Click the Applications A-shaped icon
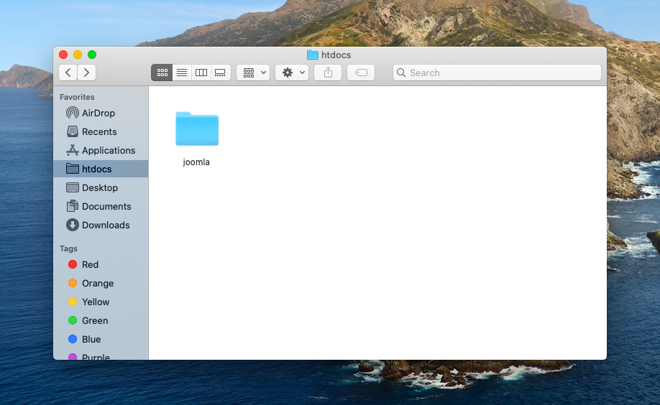660x405 pixels. tap(73, 150)
